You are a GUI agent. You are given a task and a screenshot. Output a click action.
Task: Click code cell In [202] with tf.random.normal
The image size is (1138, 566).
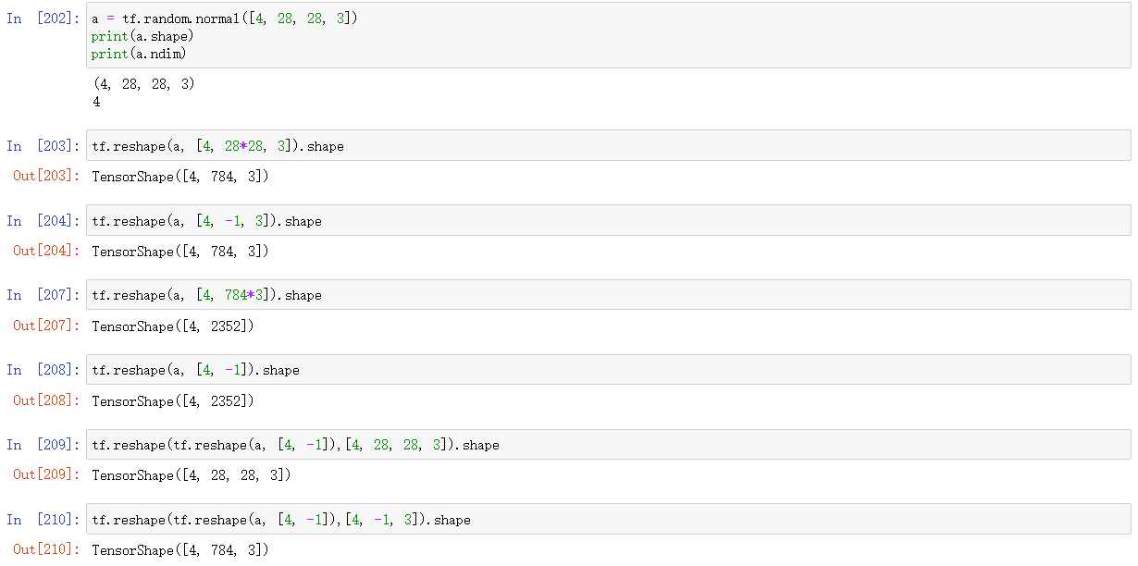608,35
